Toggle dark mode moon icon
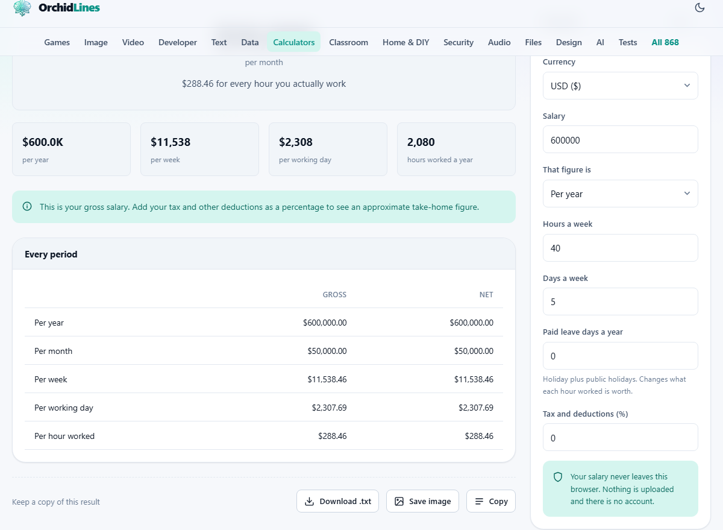723x530 pixels. [x=700, y=8]
